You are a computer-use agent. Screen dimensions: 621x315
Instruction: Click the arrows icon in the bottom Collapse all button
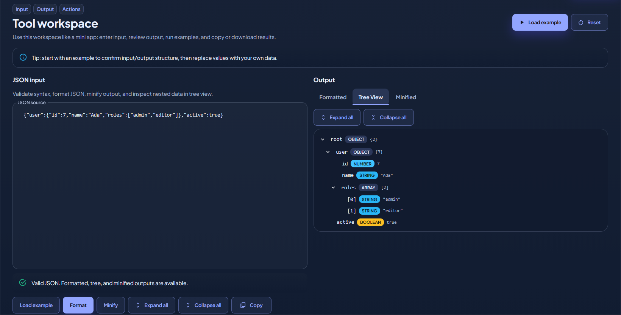(188, 305)
